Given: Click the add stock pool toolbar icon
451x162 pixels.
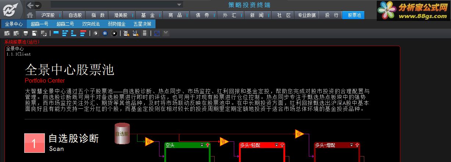Looking at the screenshot, I should click(7, 33).
